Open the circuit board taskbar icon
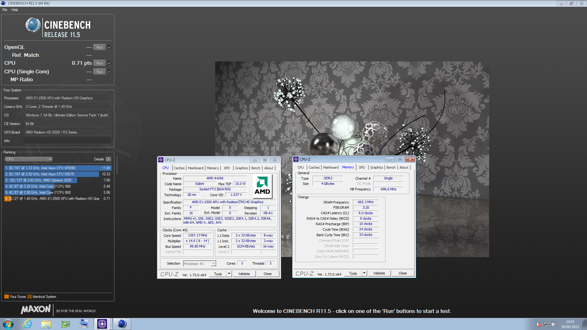Screen dimensions: 587x330 [65, 324]
